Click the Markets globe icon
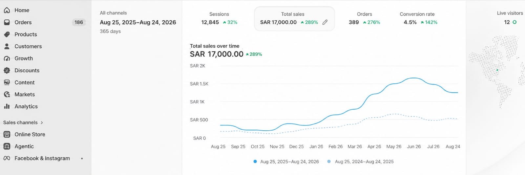The height and width of the screenshot is (175, 525). click(7, 95)
